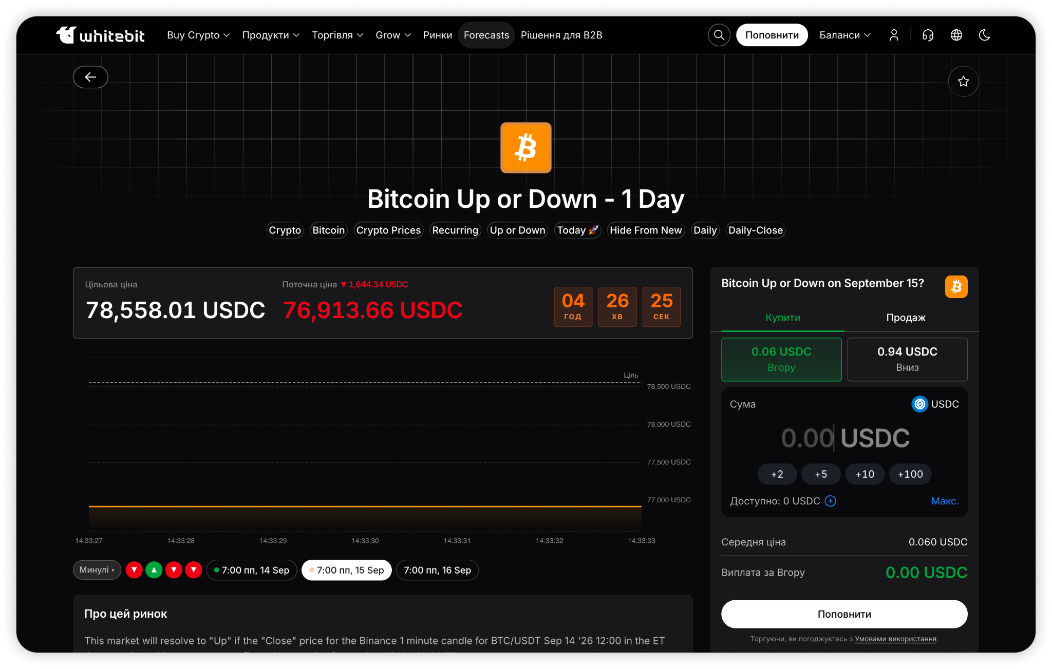1052x669 pixels.
Task: Expand the Buy Crypto dropdown
Action: [x=198, y=35]
